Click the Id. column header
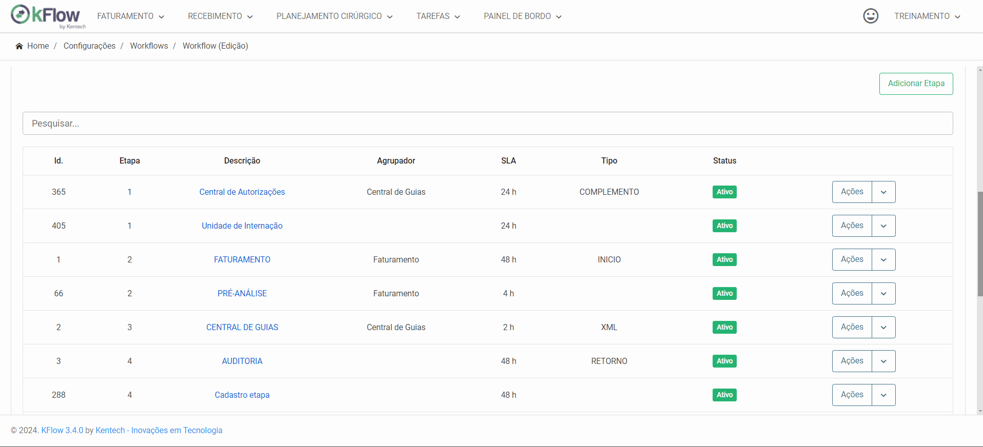Screen dimensions: 983x447 [58, 161]
